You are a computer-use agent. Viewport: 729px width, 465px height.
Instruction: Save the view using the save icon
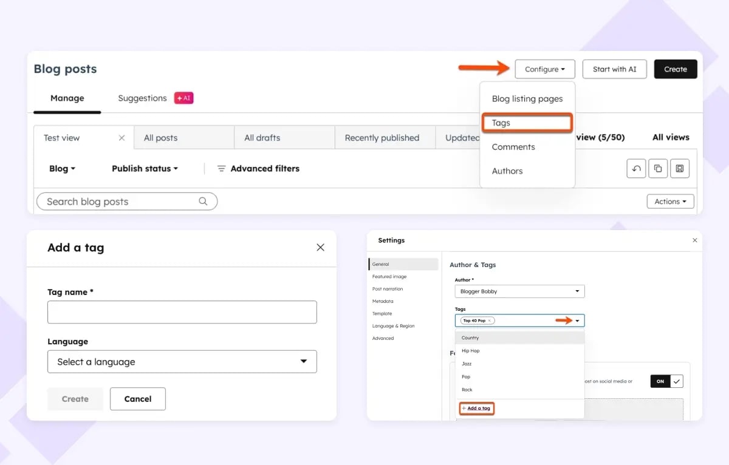click(680, 168)
